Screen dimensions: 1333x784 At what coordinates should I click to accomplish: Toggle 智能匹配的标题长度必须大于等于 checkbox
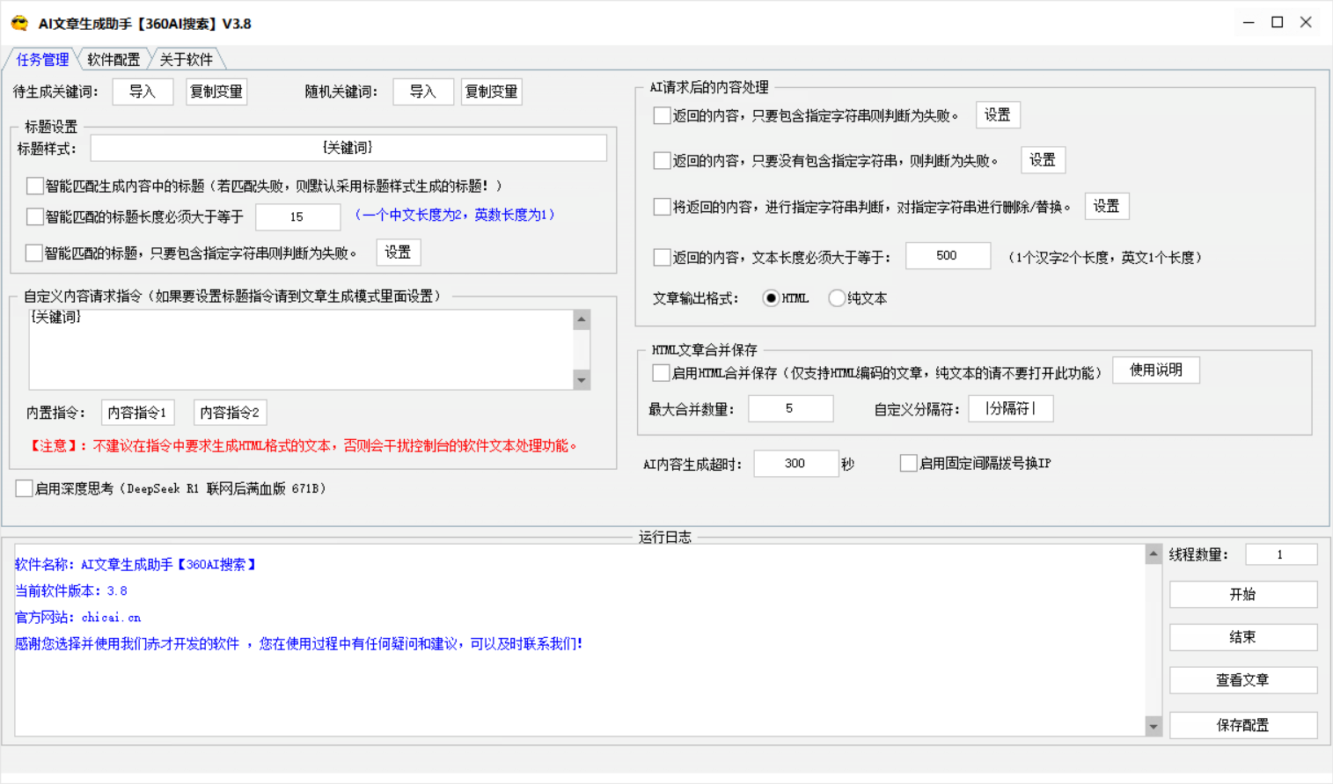pos(35,216)
